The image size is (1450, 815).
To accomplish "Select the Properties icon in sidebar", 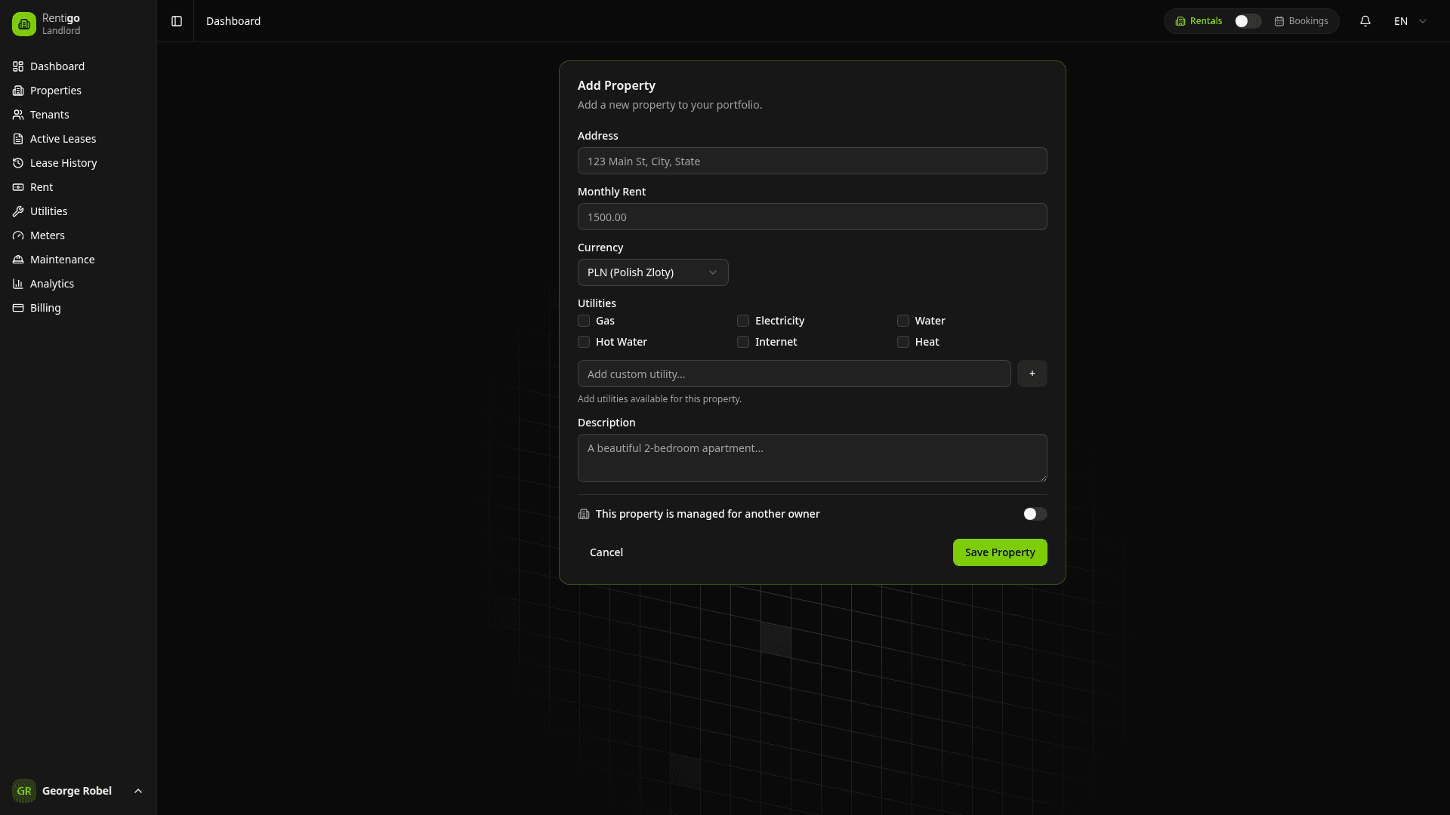I will (18, 91).
